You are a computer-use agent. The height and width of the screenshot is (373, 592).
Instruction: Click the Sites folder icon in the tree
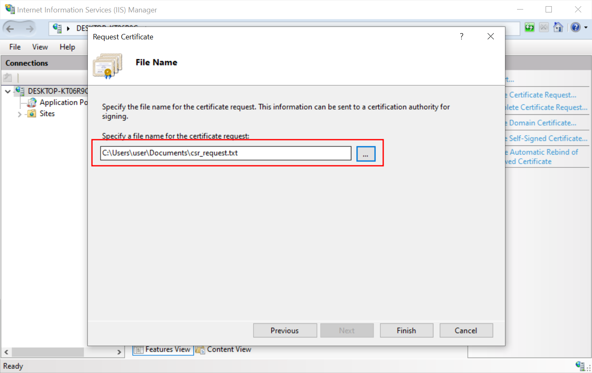pyautogui.click(x=32, y=114)
